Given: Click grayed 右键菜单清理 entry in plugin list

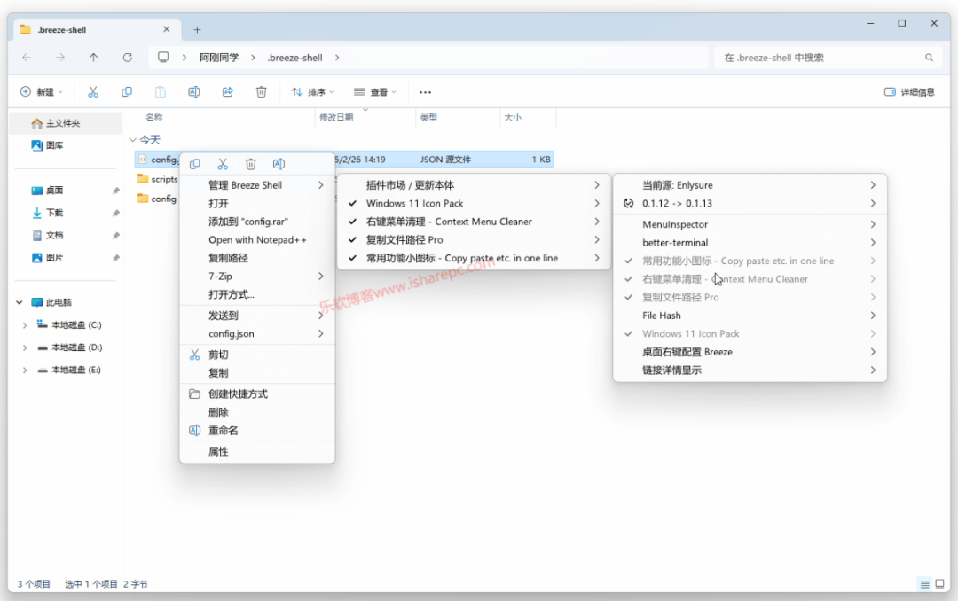Looking at the screenshot, I should 750,279.
